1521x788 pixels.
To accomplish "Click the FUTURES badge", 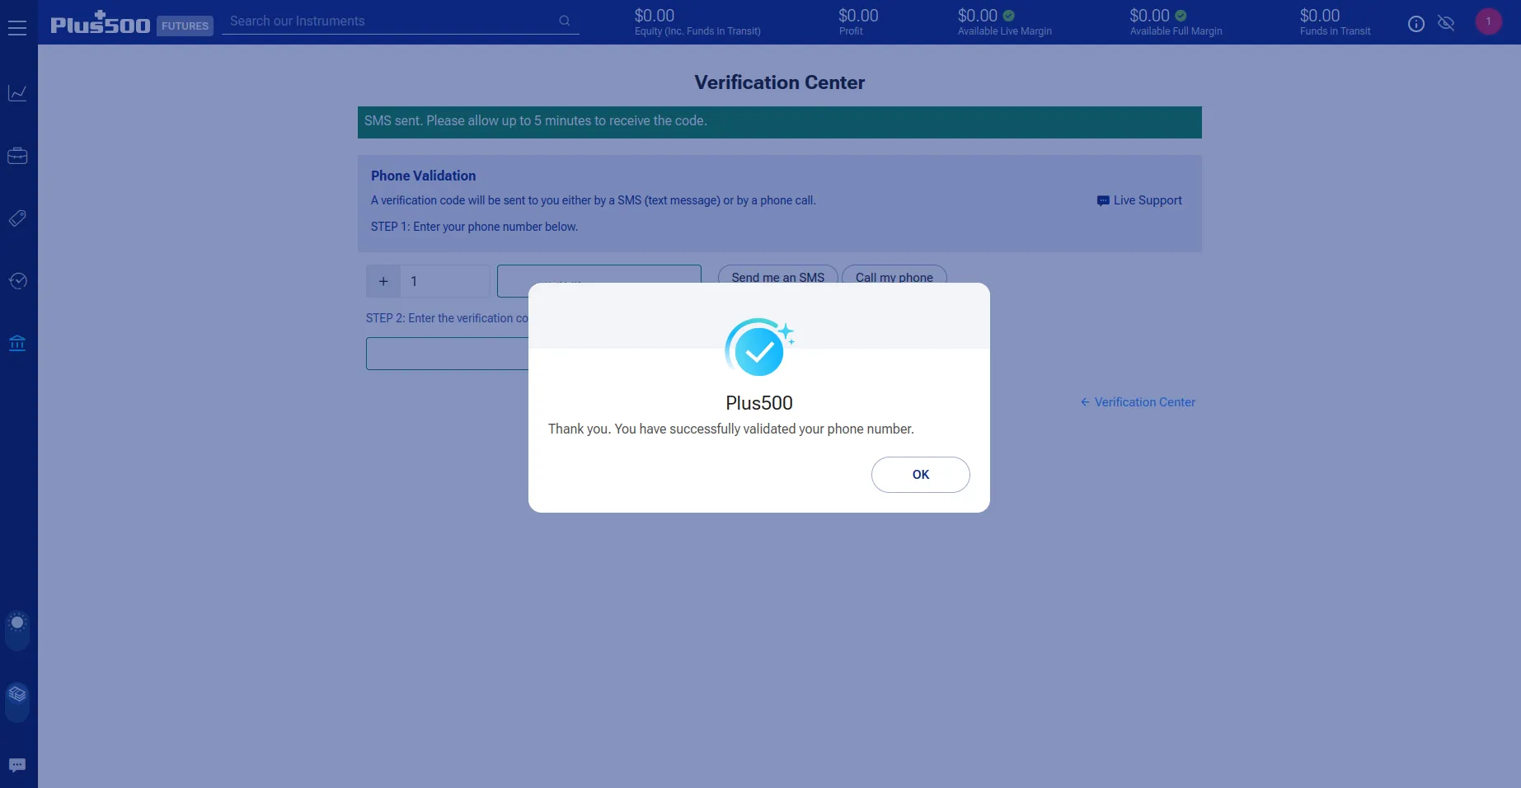I will pos(185,26).
